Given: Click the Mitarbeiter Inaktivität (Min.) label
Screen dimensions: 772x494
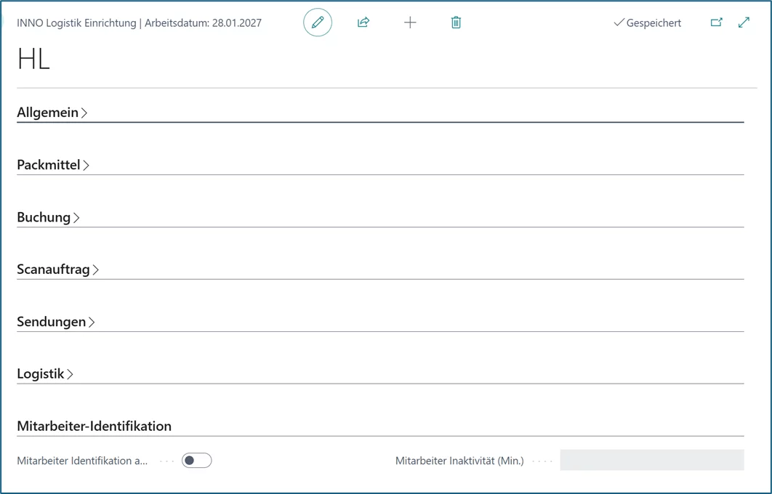Looking at the screenshot, I should point(459,461).
